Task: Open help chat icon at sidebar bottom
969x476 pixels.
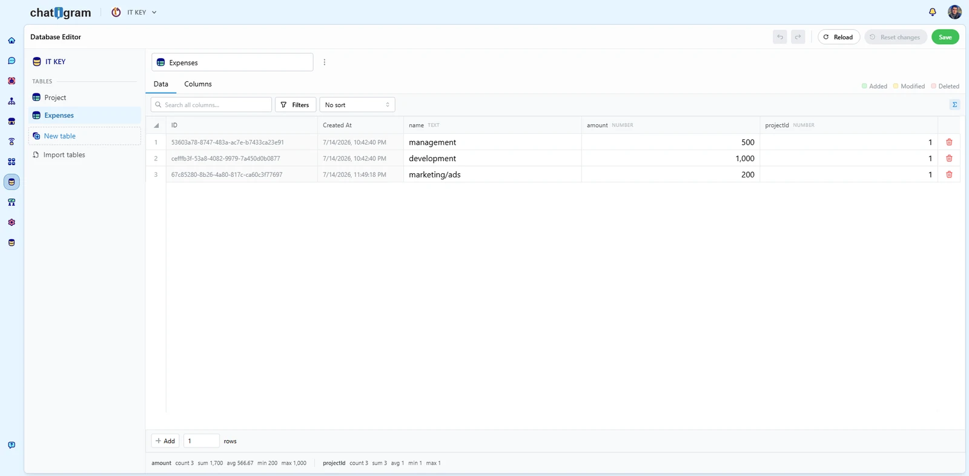Action: pyautogui.click(x=12, y=445)
